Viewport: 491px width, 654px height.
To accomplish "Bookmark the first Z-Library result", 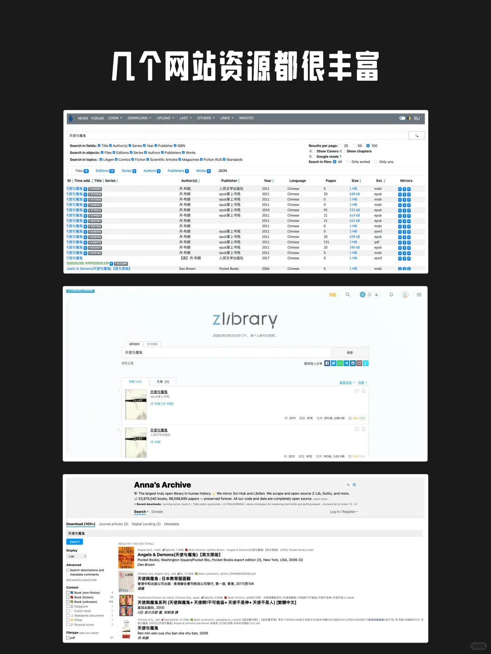I will coord(364,391).
